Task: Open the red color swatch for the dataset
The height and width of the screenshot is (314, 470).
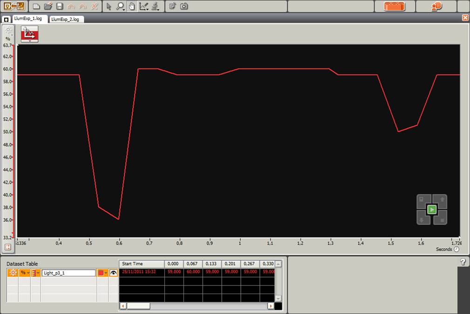Action: pyautogui.click(x=102, y=273)
